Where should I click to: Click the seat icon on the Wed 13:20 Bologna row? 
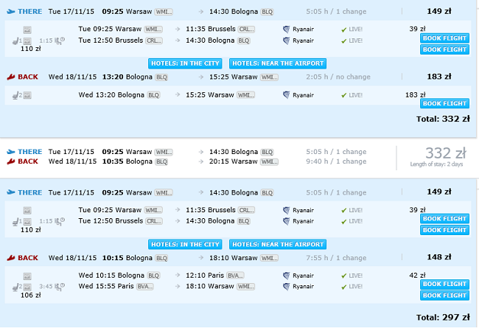tap(15, 96)
